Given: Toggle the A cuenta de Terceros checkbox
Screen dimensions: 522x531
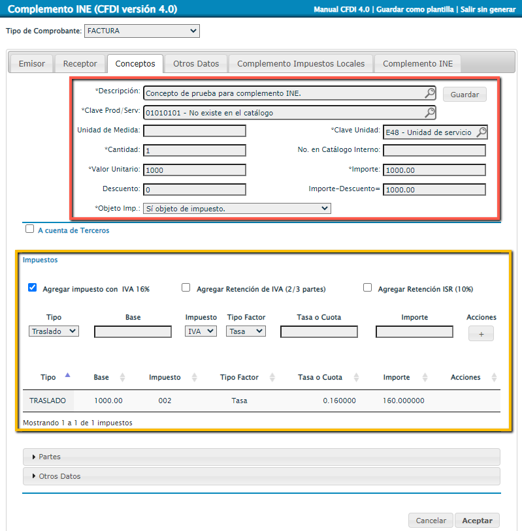Looking at the screenshot, I should click(x=30, y=229).
